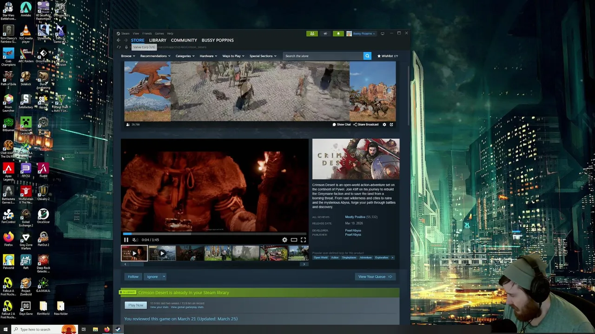Click the Steam store search magnifier button

click(367, 56)
